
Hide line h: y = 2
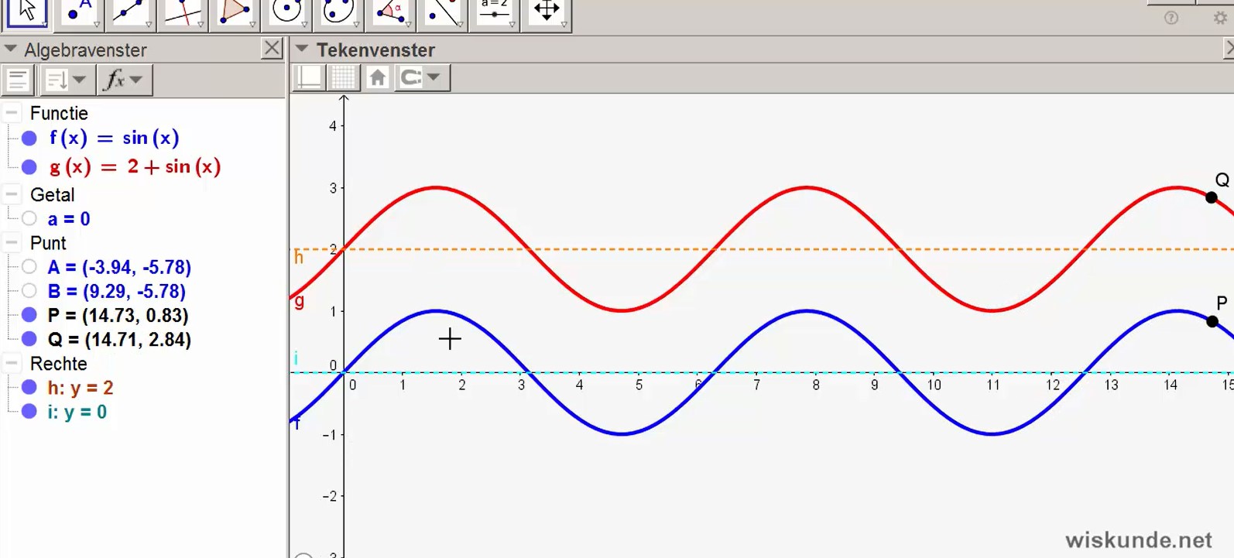[29, 388]
